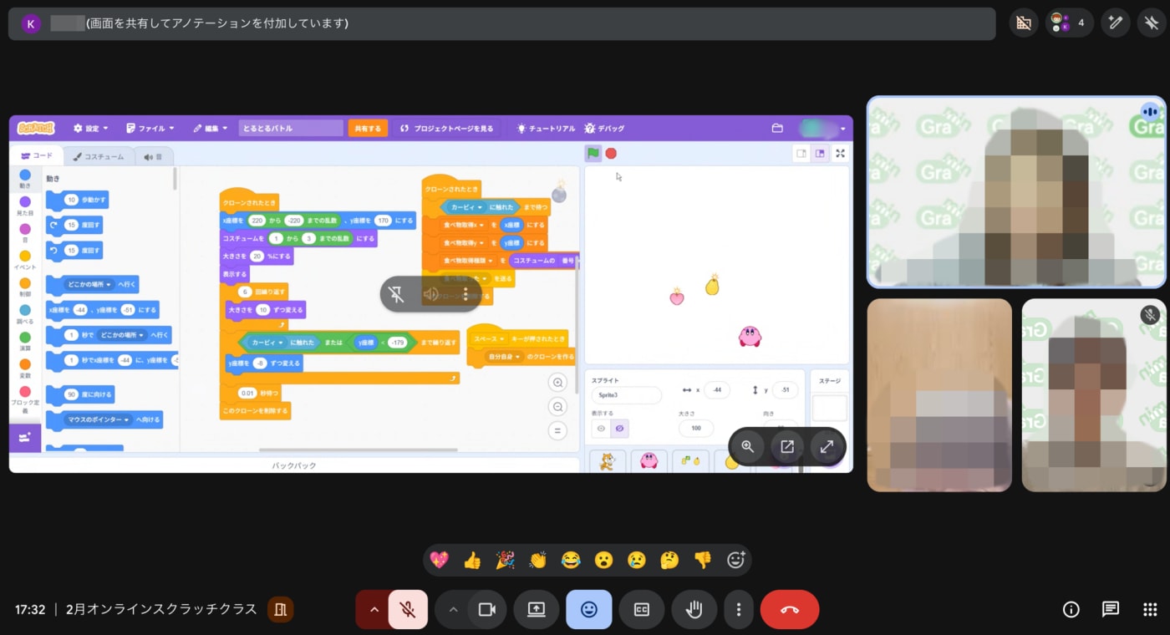Open the meeting details info icon
The image size is (1170, 635).
pos(1071,609)
